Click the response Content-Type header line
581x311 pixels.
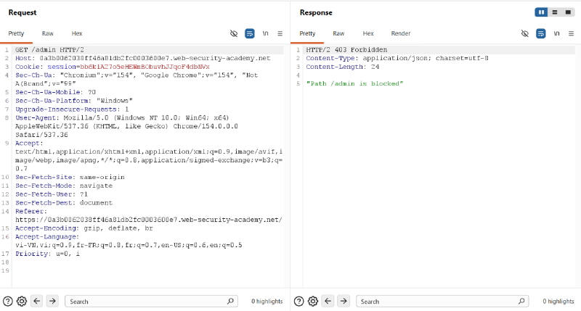(397, 58)
